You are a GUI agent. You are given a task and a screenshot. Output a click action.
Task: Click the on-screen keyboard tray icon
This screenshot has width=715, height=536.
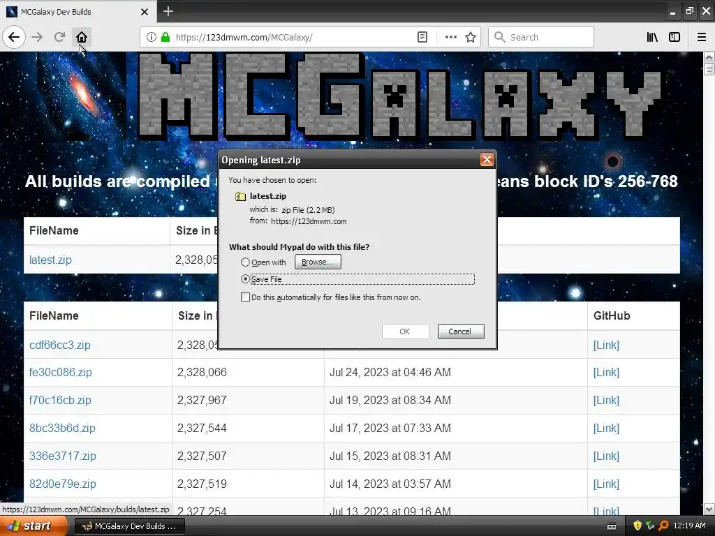[x=612, y=526]
